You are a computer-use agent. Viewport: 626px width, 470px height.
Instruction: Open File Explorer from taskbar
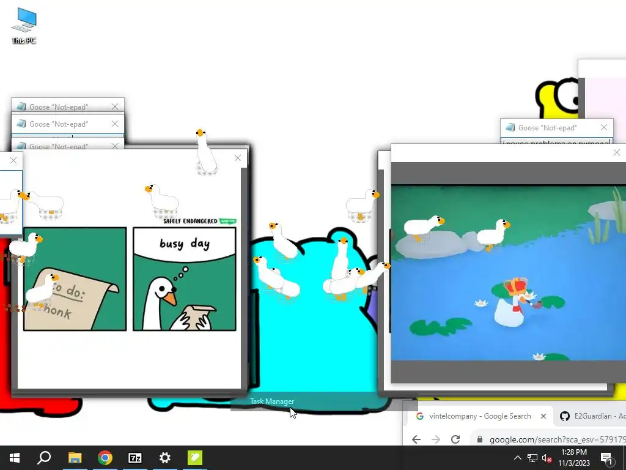[75, 458]
